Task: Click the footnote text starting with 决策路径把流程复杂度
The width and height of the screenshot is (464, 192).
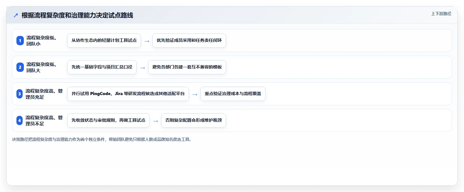Action: [102, 140]
